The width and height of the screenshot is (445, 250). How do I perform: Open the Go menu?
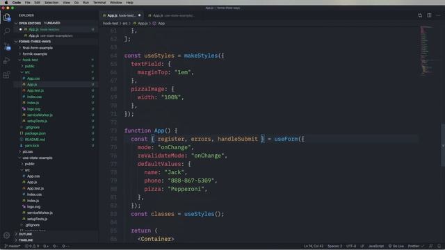coord(76,3)
